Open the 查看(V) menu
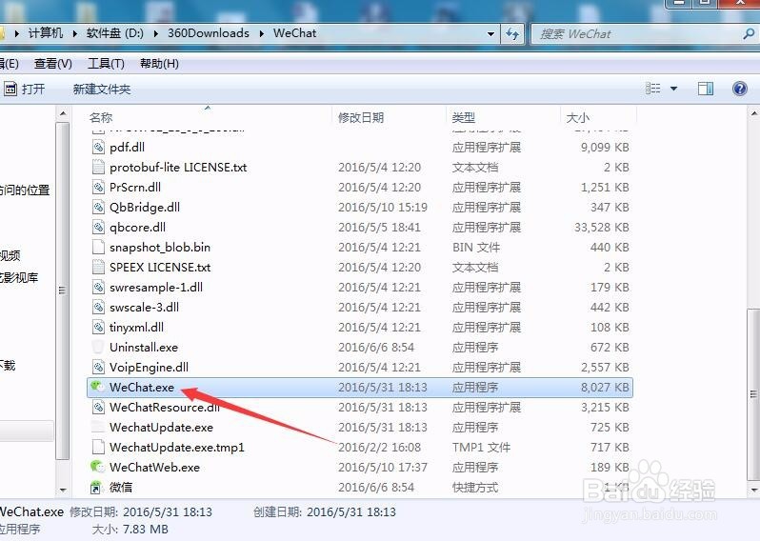The image size is (760, 541). pyautogui.click(x=52, y=64)
